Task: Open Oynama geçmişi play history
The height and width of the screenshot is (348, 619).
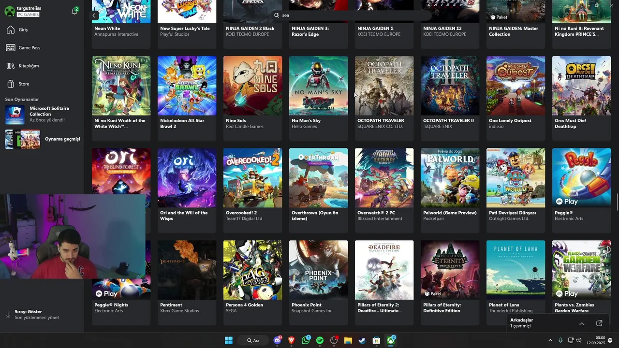Action: 42,139
